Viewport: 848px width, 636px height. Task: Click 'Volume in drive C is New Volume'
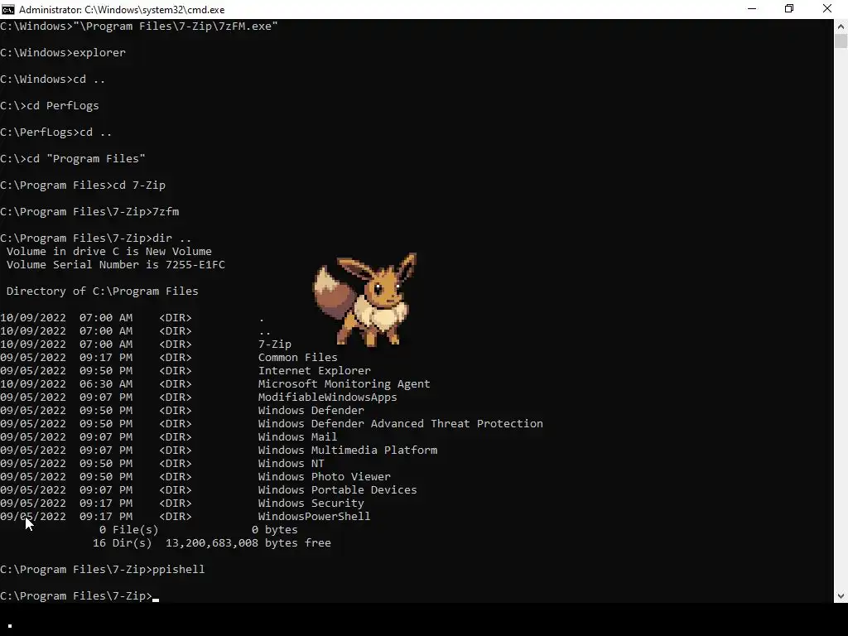coord(108,252)
